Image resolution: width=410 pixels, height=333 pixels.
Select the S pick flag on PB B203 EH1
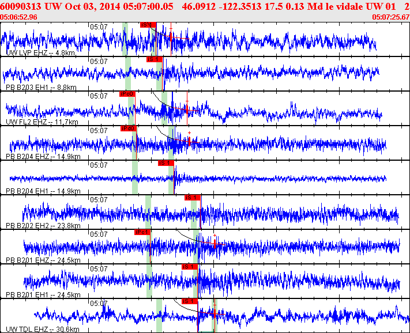153,59
